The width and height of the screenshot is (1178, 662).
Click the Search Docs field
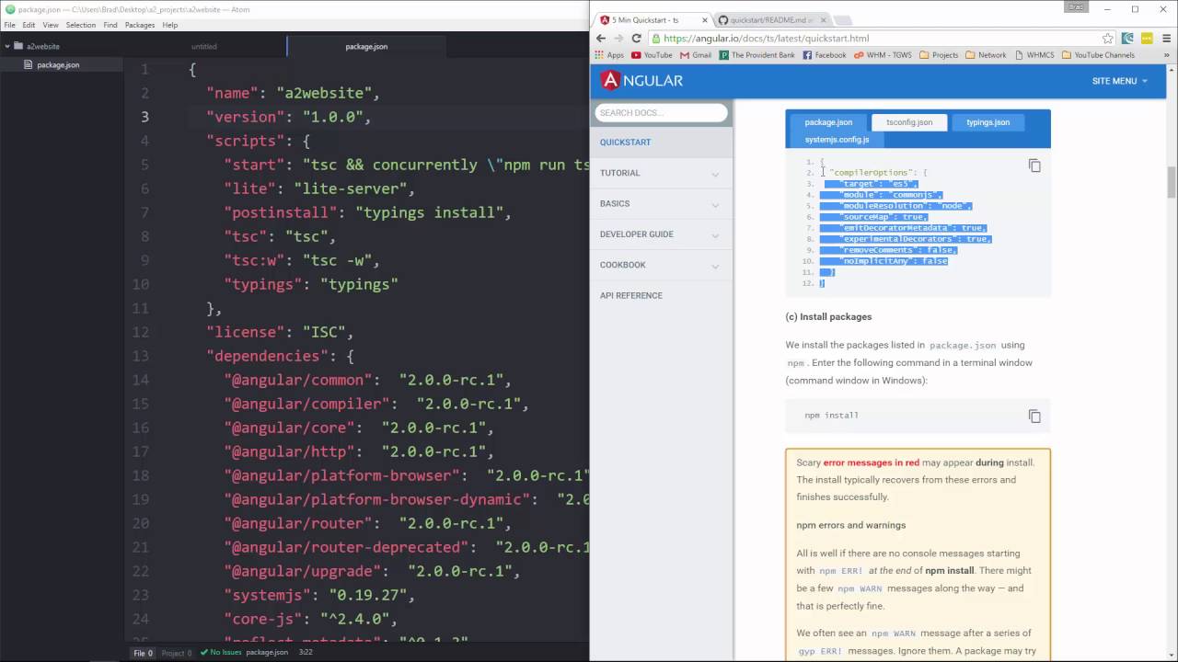click(x=661, y=112)
